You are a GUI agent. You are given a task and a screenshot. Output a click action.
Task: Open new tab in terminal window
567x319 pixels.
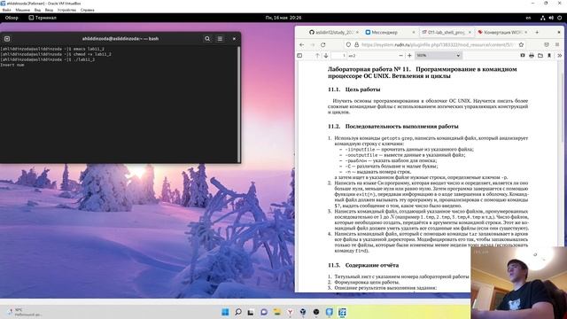pyautogui.click(x=7, y=39)
